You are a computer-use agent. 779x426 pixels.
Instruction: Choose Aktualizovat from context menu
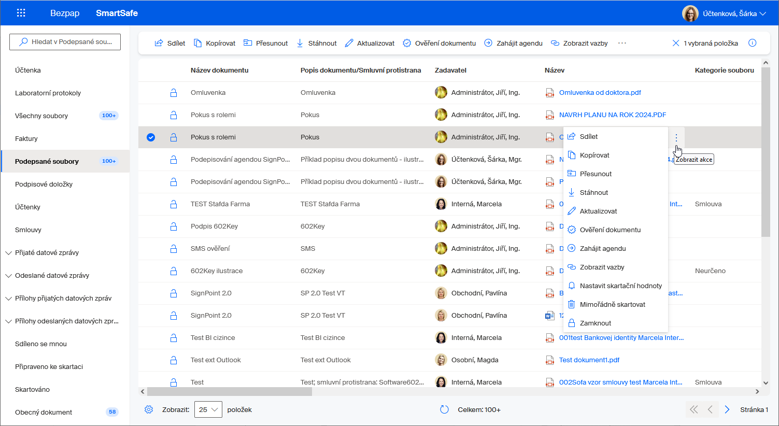tap(615, 211)
